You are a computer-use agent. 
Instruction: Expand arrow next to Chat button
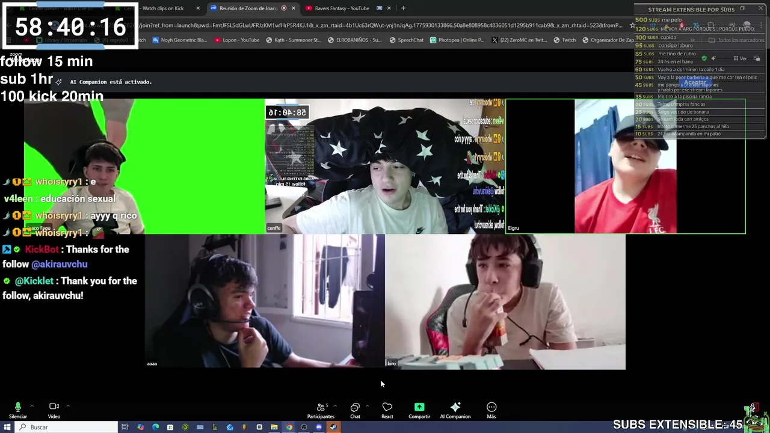pos(367,406)
